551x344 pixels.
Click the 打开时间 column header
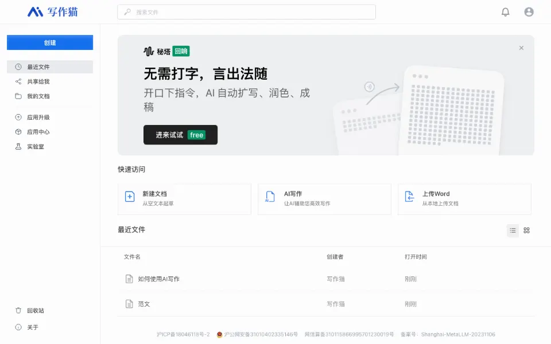point(416,257)
